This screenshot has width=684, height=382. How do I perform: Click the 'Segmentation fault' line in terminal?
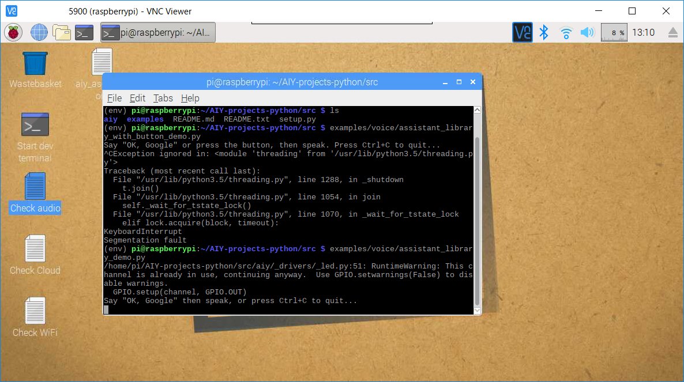145,240
